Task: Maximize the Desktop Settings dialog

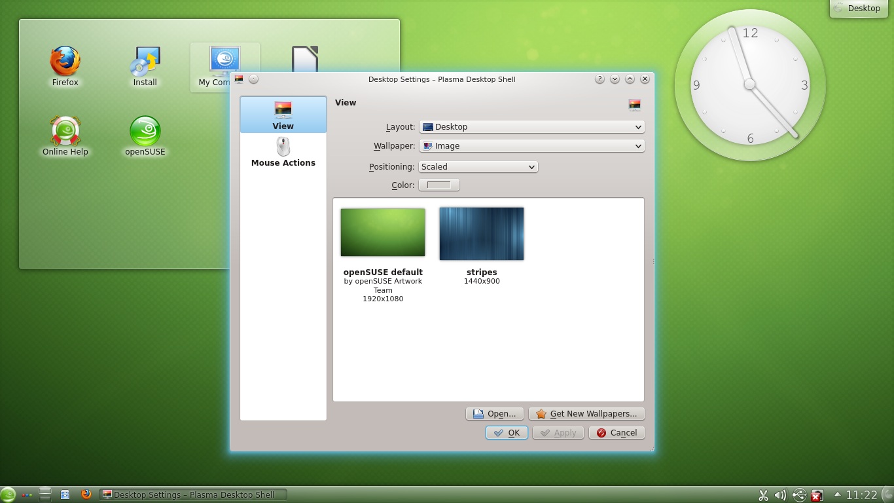Action: pos(630,79)
